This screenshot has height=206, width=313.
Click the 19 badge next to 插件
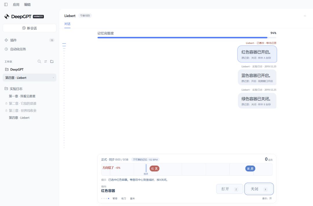point(52,40)
